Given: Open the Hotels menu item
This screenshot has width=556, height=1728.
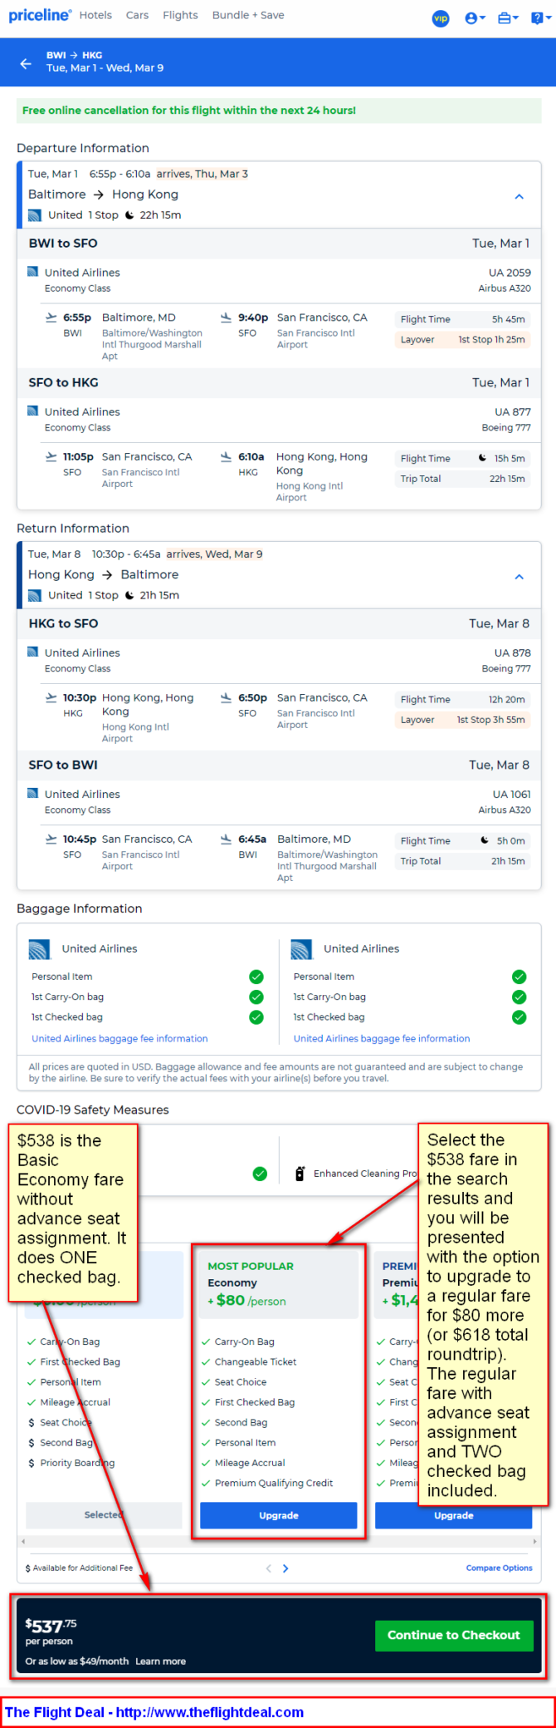Looking at the screenshot, I should click(95, 15).
